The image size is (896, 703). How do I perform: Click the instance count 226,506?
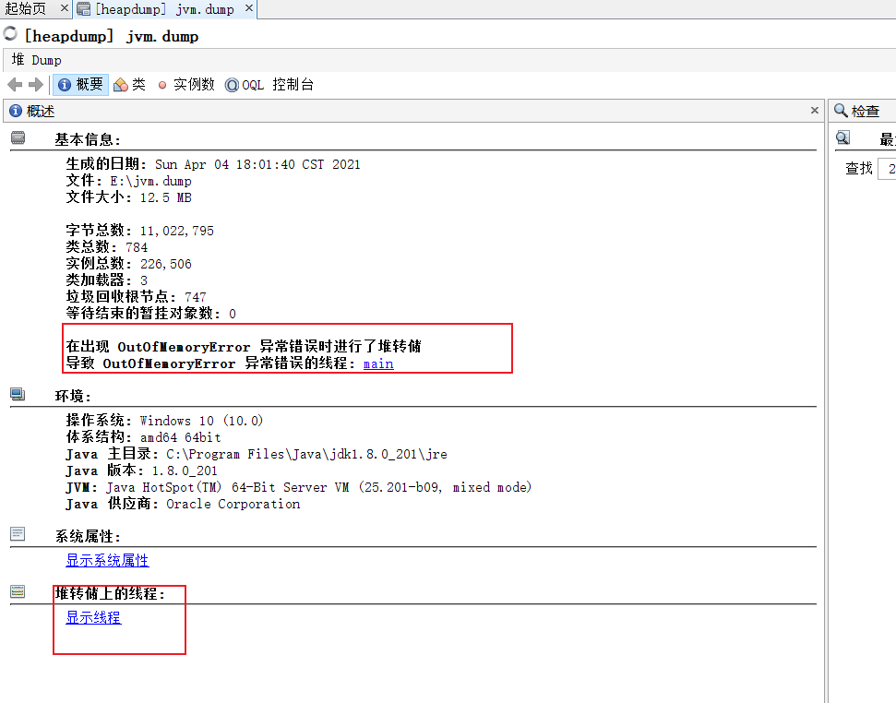tap(166, 264)
